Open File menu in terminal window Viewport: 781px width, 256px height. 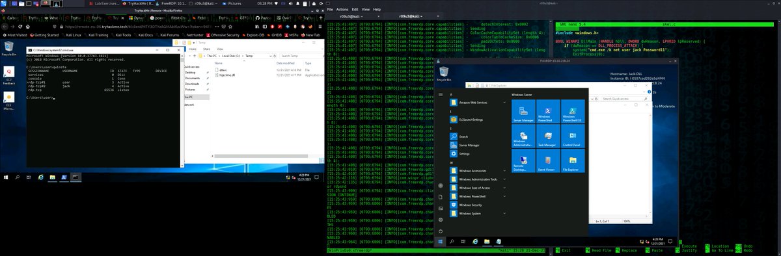(329, 10)
